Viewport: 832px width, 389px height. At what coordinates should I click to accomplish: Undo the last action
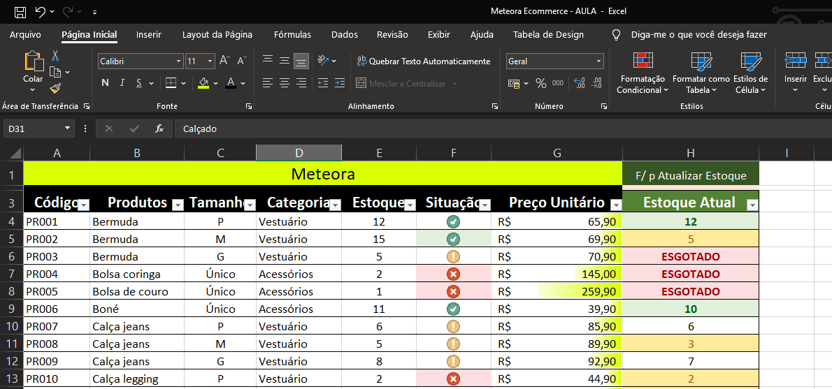click(x=41, y=12)
